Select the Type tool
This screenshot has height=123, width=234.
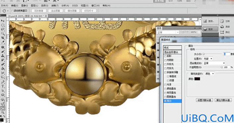tap(3, 86)
